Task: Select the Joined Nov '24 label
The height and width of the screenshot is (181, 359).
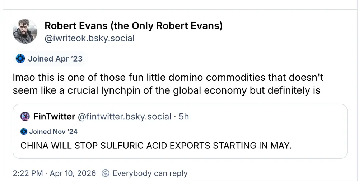Action: tap(53, 132)
